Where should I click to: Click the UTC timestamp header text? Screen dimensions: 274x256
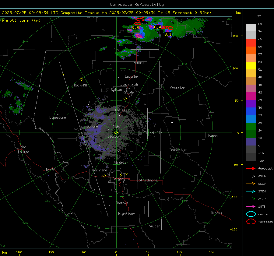click(x=107, y=13)
